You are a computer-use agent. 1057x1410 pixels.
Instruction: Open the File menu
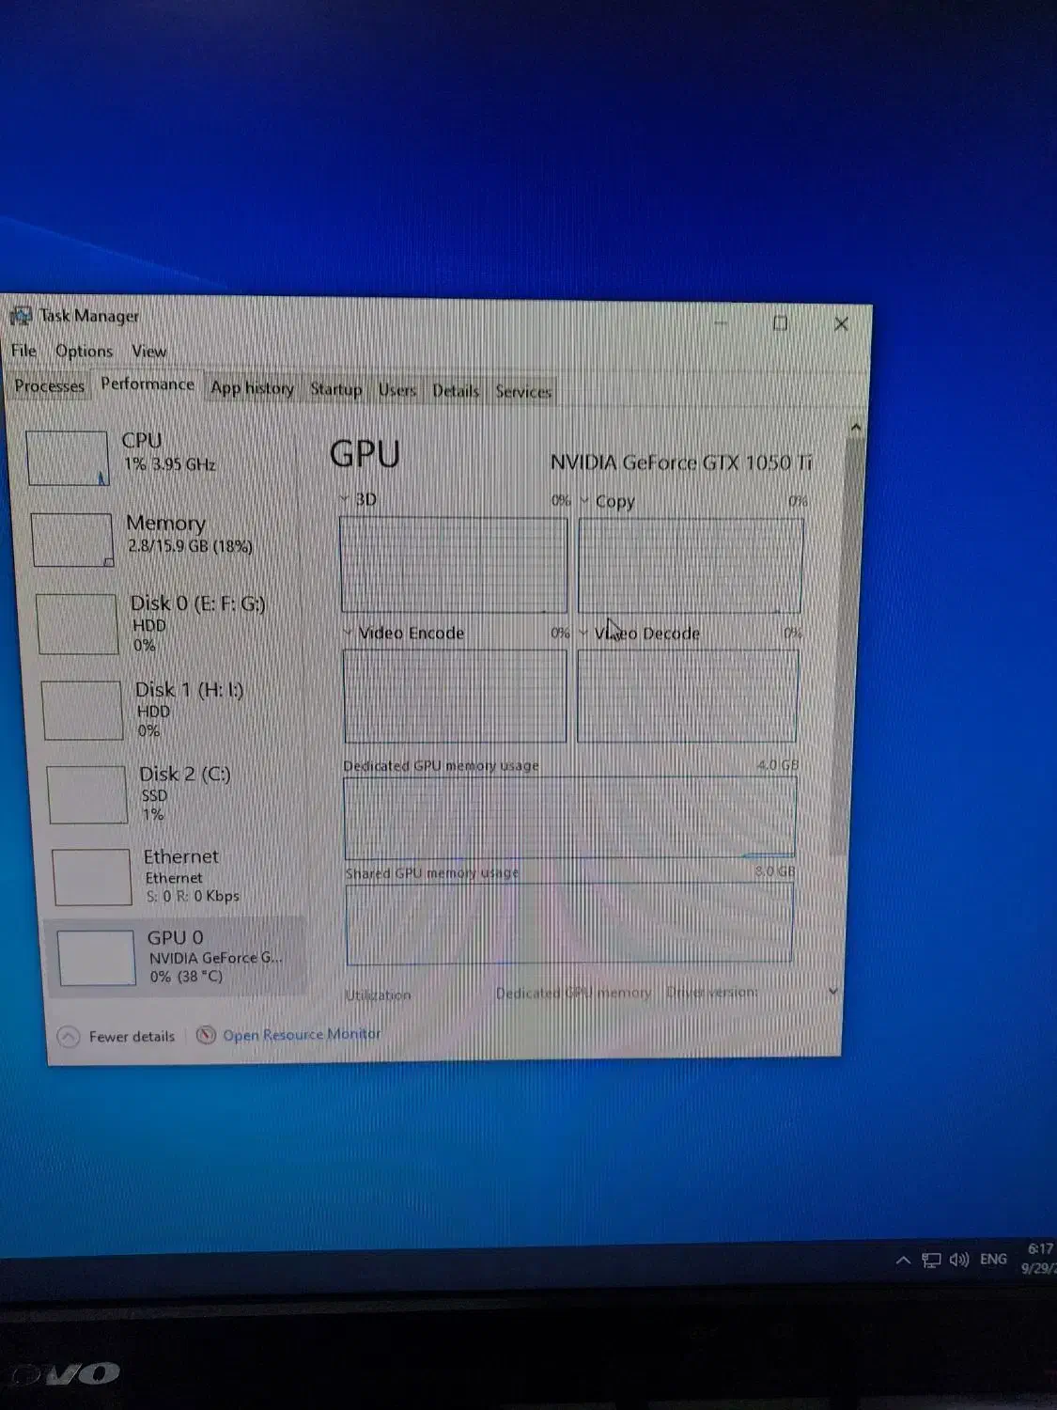[x=23, y=351]
